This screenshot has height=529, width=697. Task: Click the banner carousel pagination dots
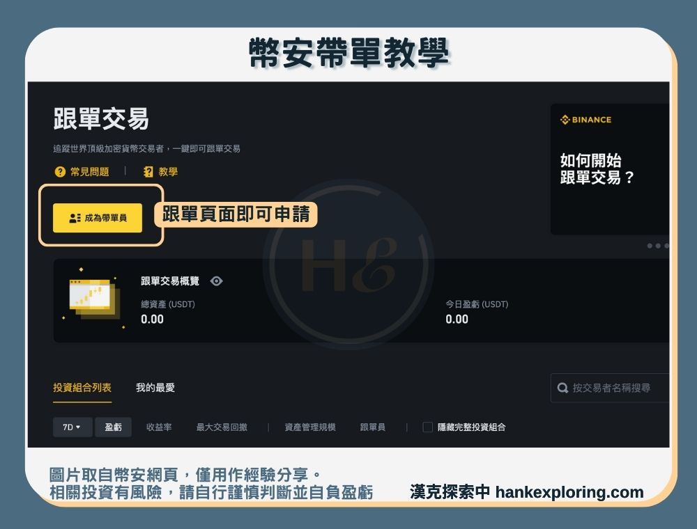(x=658, y=246)
